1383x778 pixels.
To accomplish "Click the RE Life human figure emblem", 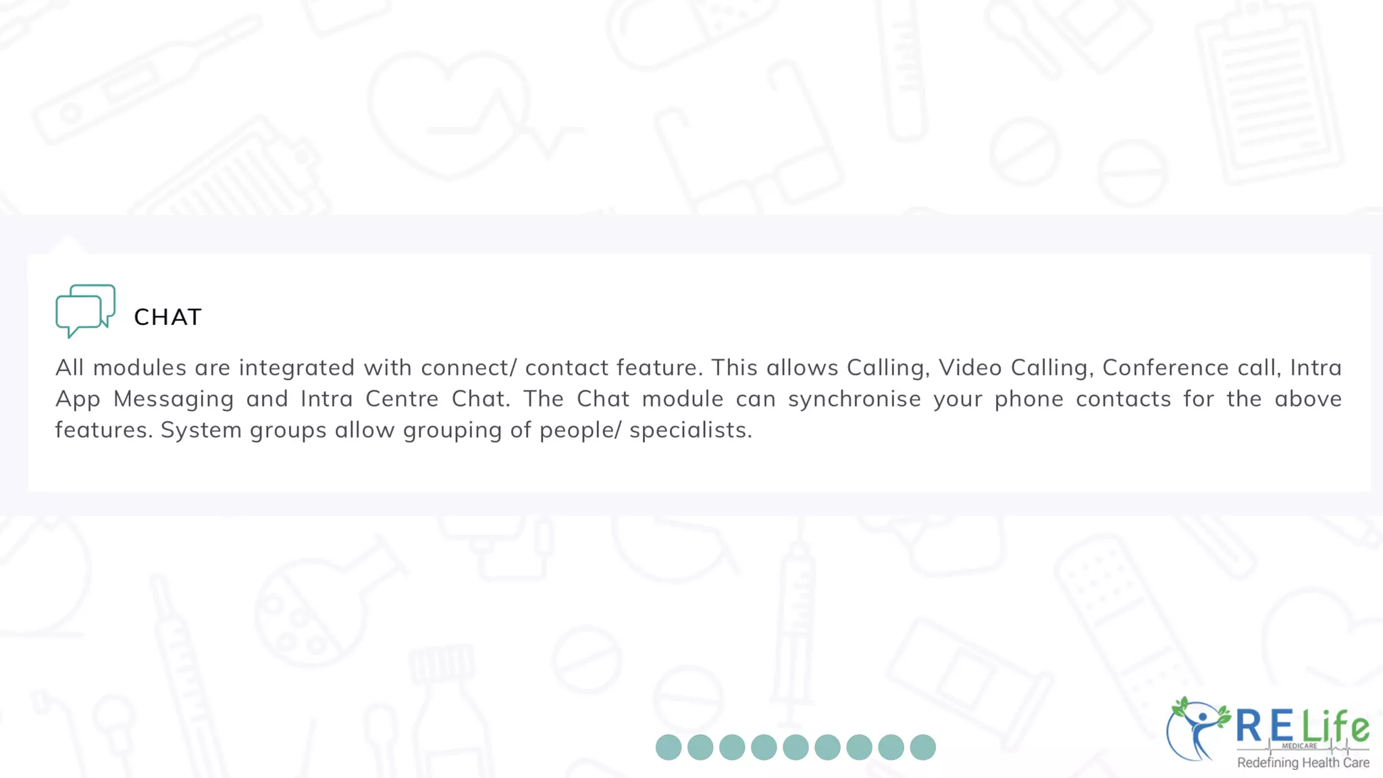I will [x=1198, y=729].
